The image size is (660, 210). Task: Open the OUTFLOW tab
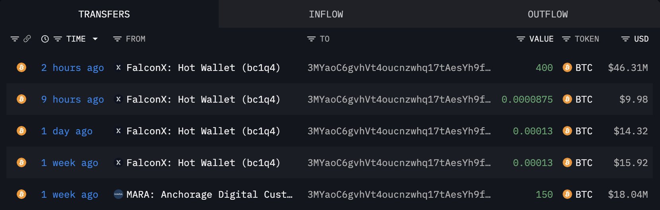click(547, 14)
